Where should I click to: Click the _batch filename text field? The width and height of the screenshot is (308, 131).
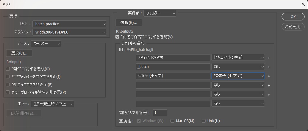point(173,67)
